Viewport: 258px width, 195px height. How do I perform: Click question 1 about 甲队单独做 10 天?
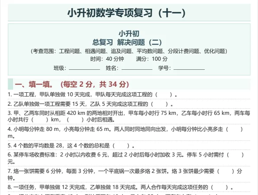pyautogui.click(x=92, y=94)
